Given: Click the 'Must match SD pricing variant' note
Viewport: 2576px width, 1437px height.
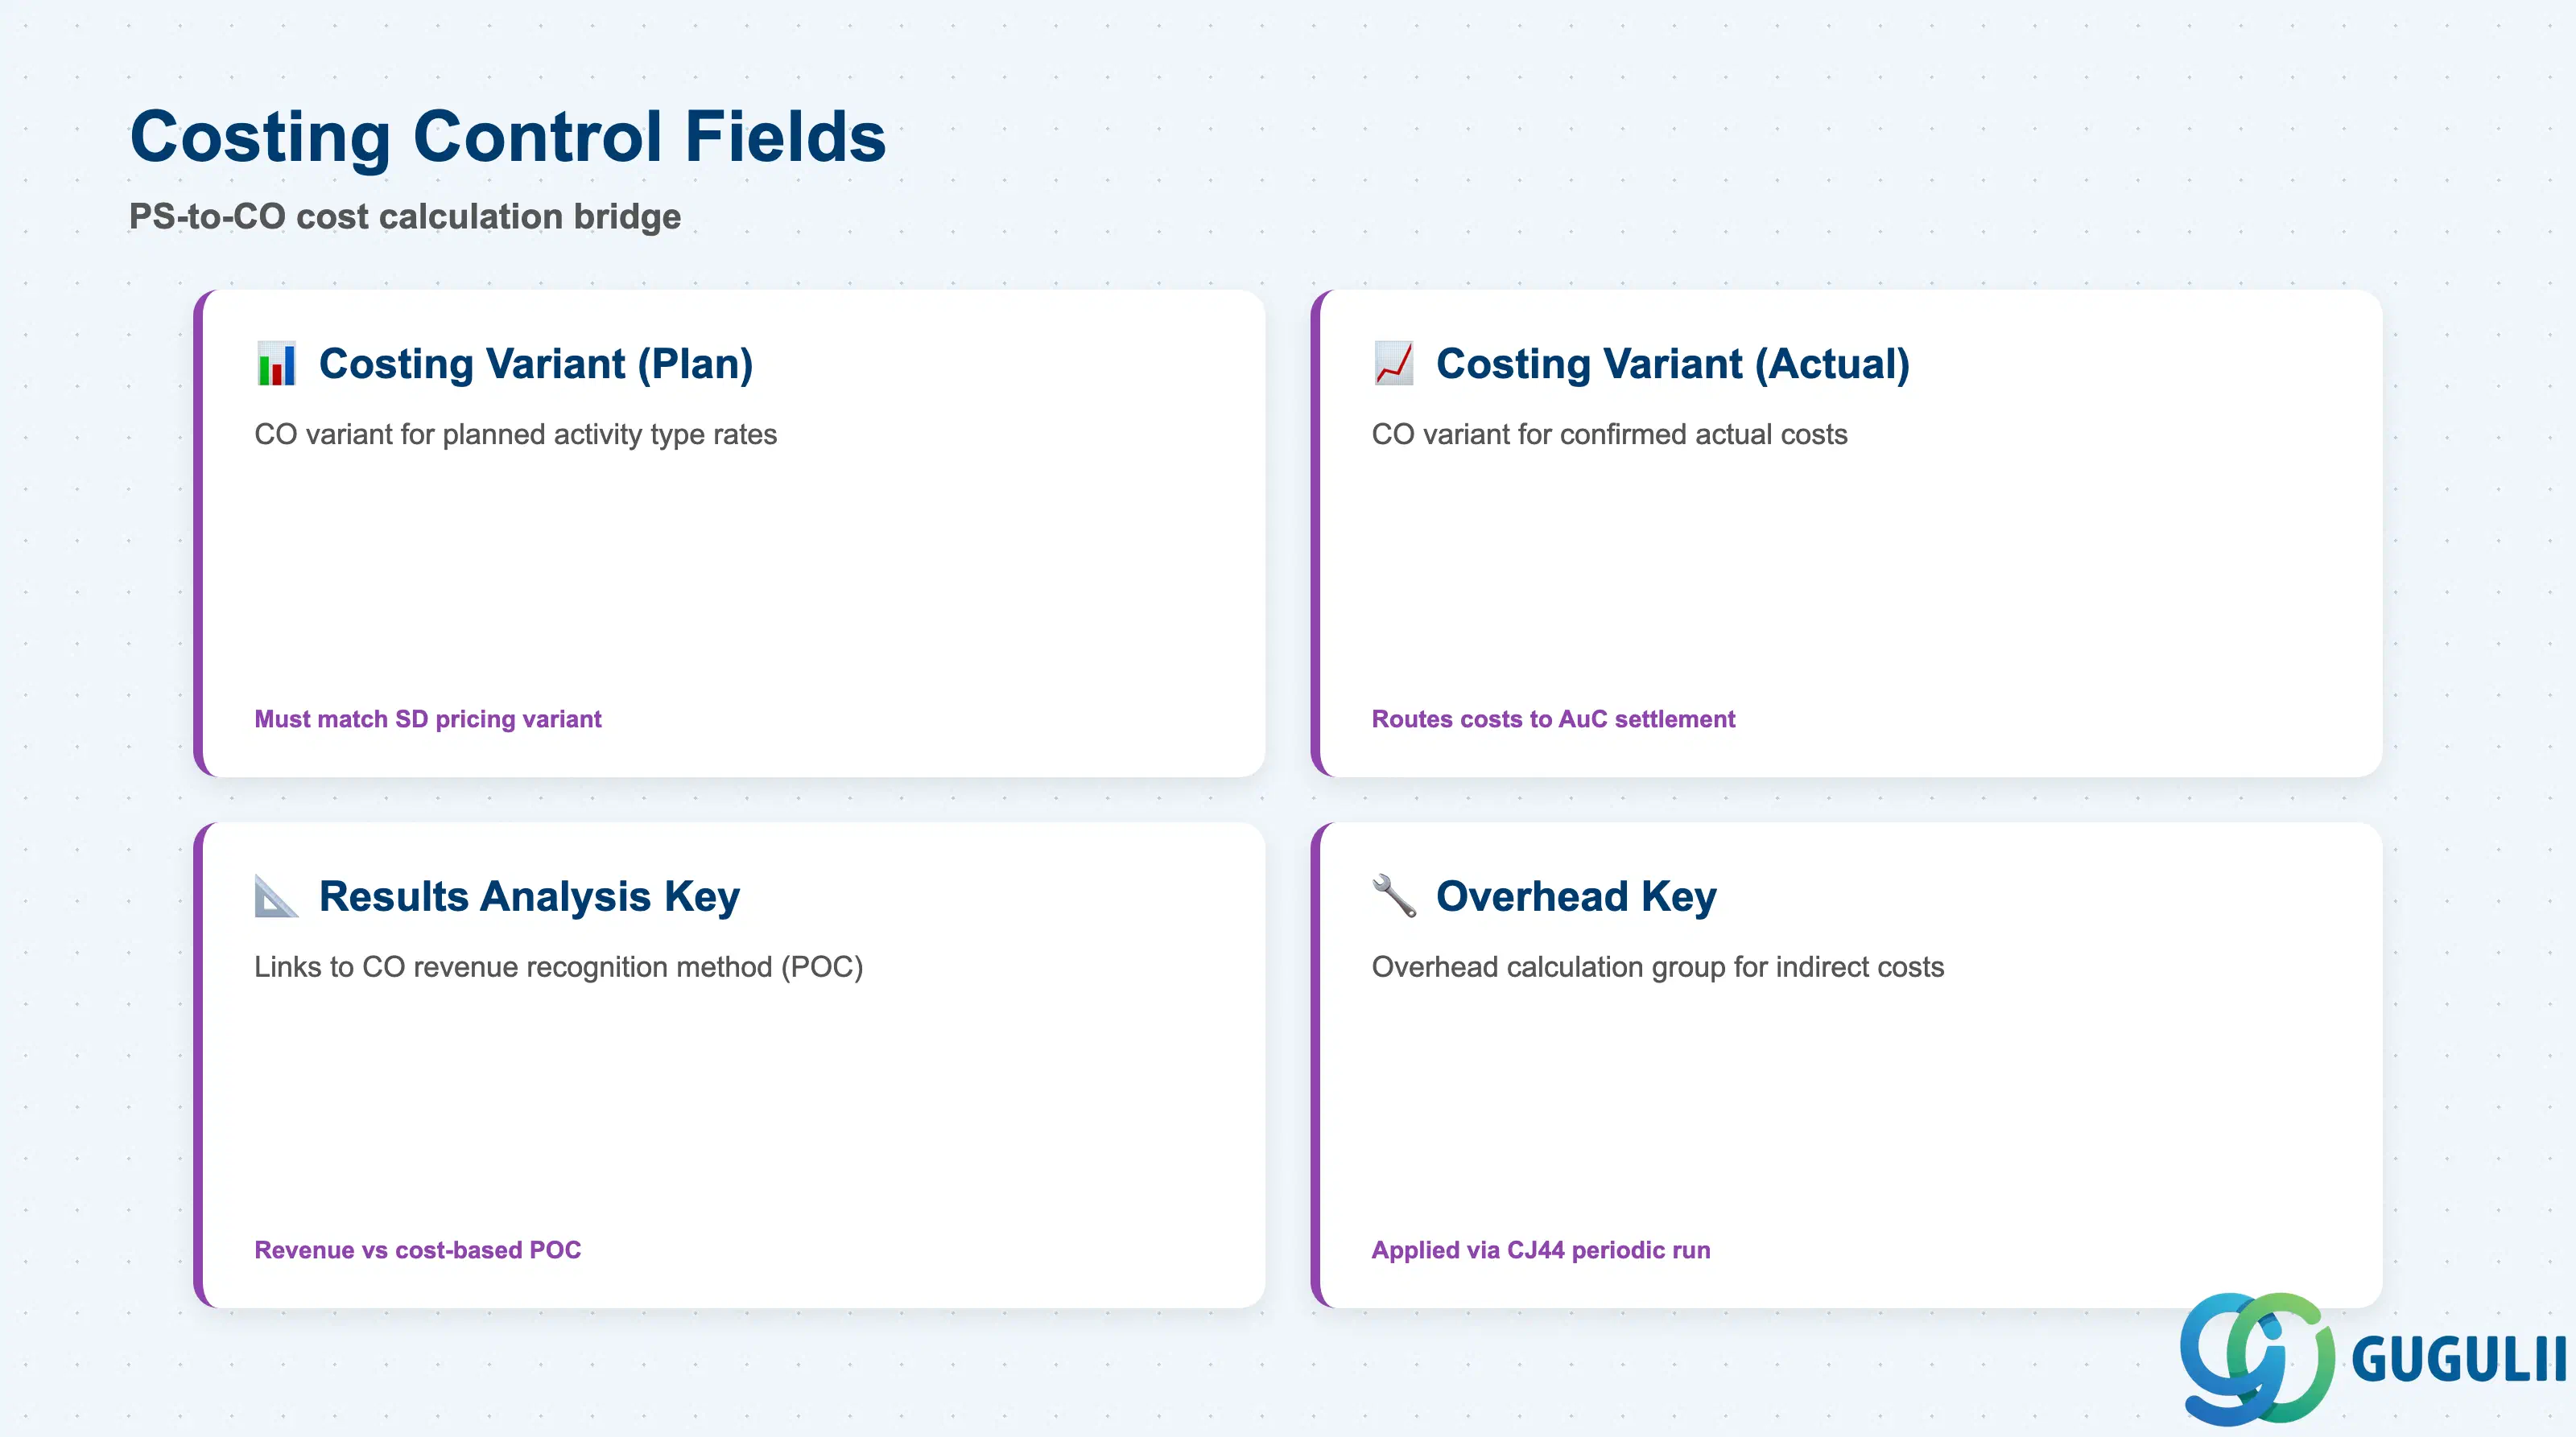Looking at the screenshot, I should [428, 719].
